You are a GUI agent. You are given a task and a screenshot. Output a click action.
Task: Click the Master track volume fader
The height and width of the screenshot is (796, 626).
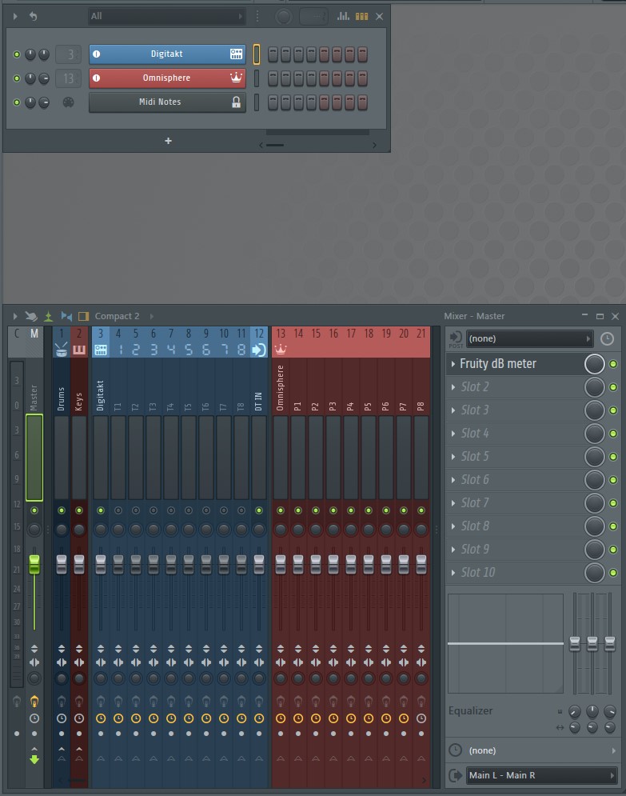[34, 563]
